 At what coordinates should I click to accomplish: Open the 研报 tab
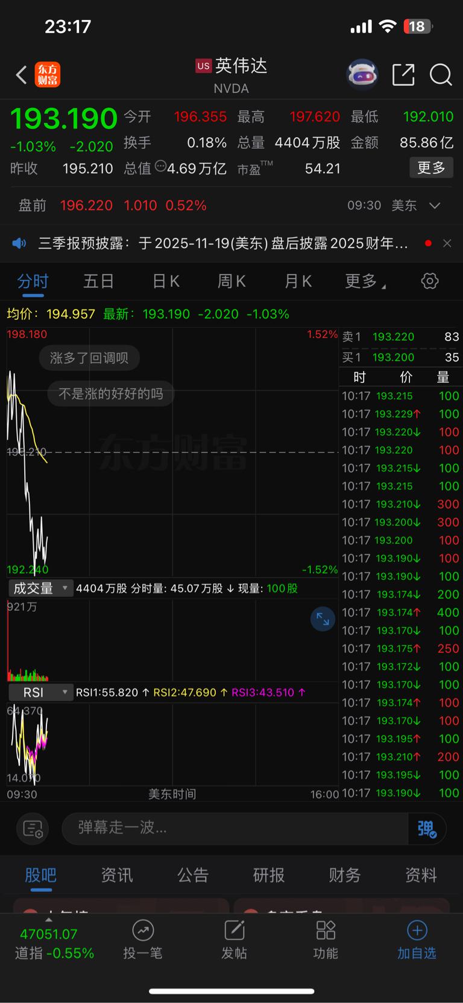(269, 875)
